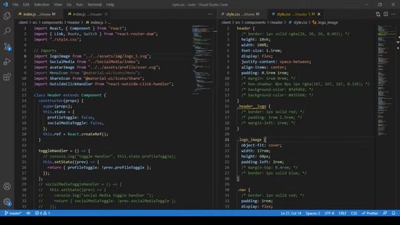Open More Actions ellipsis in left editor group

pos(210,14)
